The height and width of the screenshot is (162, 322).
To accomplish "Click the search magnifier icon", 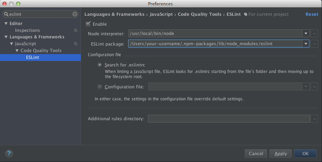I will click(6, 14).
